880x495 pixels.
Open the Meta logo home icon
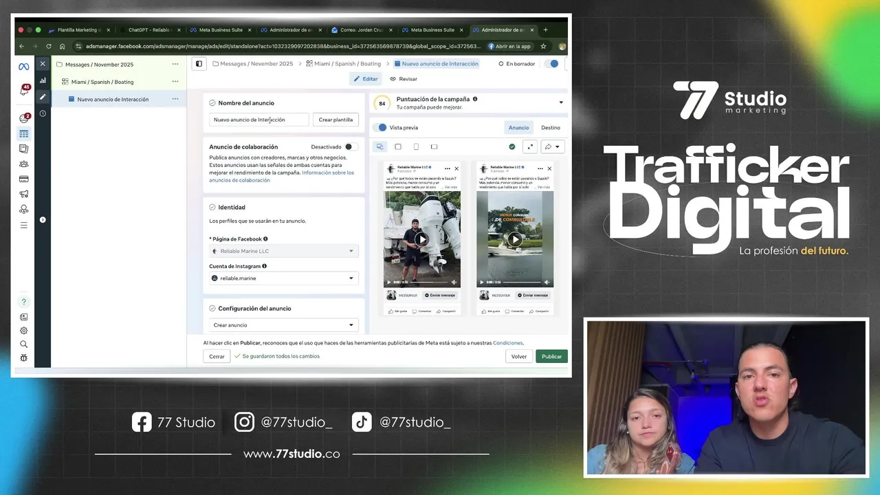tap(24, 66)
